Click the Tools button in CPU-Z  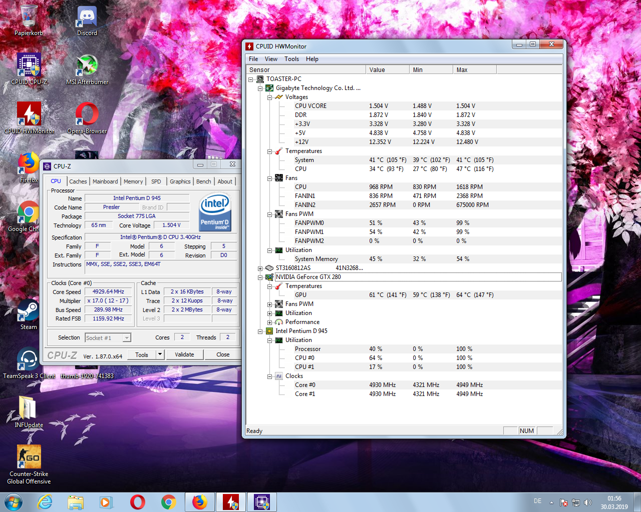142,354
